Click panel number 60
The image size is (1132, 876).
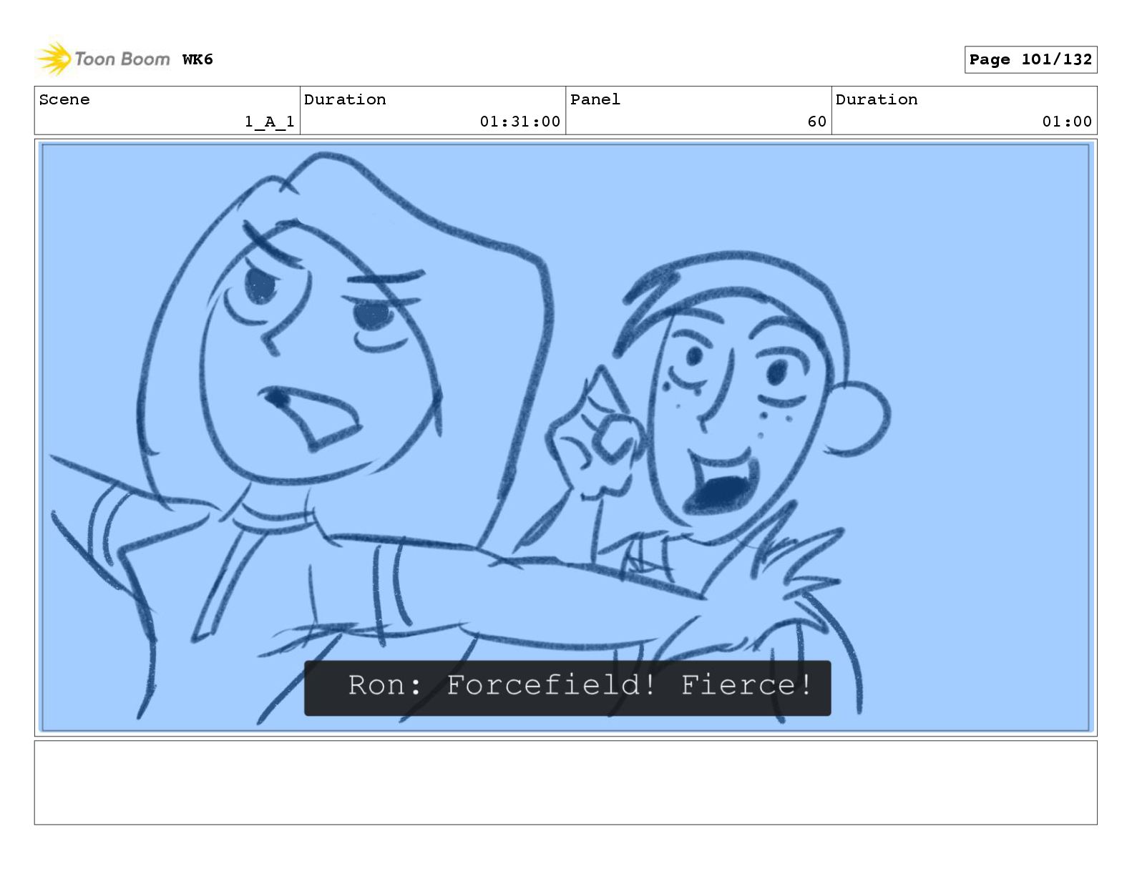pos(817,122)
